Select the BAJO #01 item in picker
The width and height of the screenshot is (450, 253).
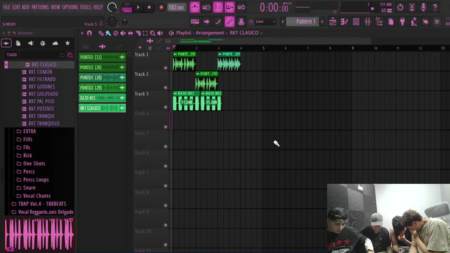[x=102, y=98]
